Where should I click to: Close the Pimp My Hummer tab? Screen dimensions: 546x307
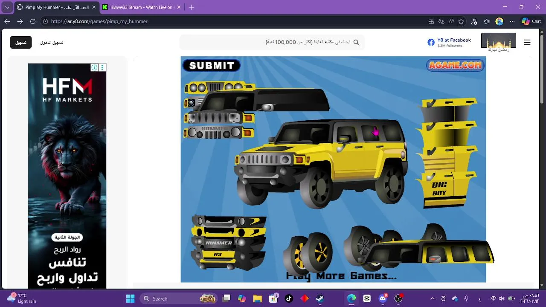click(93, 7)
